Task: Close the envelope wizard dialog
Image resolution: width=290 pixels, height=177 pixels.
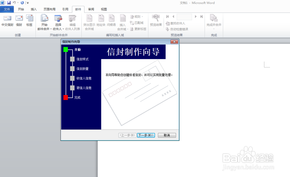Action: [174, 42]
